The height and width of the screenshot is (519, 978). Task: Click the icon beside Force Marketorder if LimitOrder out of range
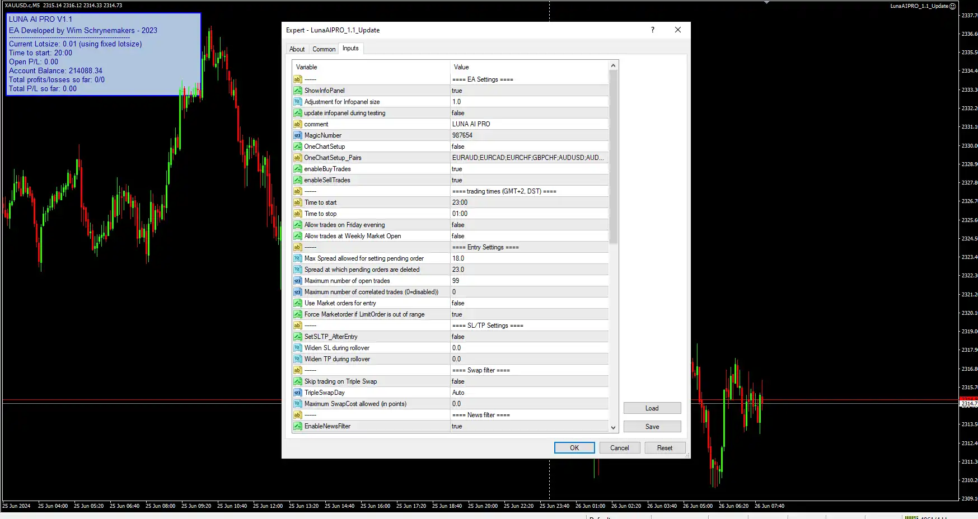[x=298, y=314]
